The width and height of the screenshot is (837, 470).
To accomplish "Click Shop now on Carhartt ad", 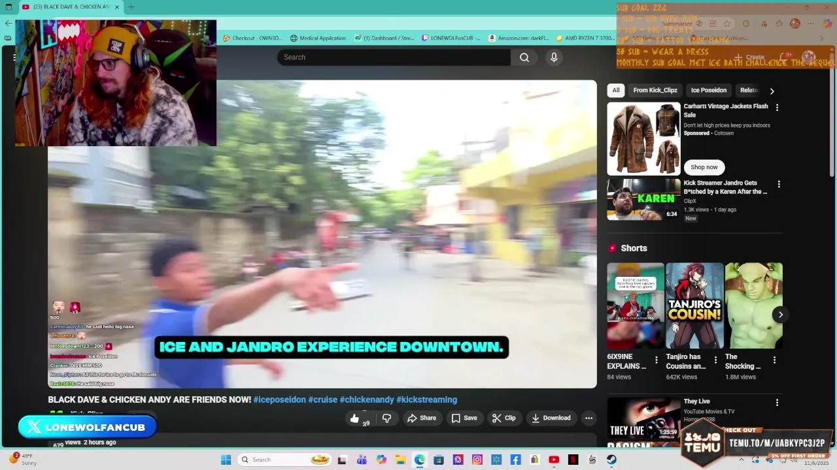I will click(704, 167).
